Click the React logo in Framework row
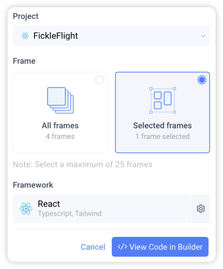 tap(26, 208)
